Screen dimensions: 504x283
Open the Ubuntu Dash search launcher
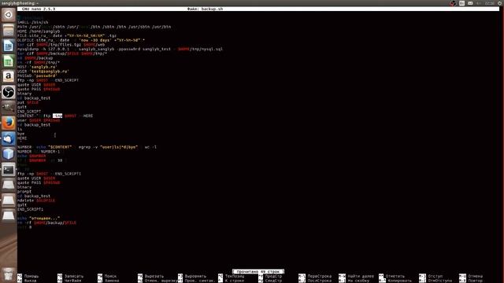tap(9, 15)
